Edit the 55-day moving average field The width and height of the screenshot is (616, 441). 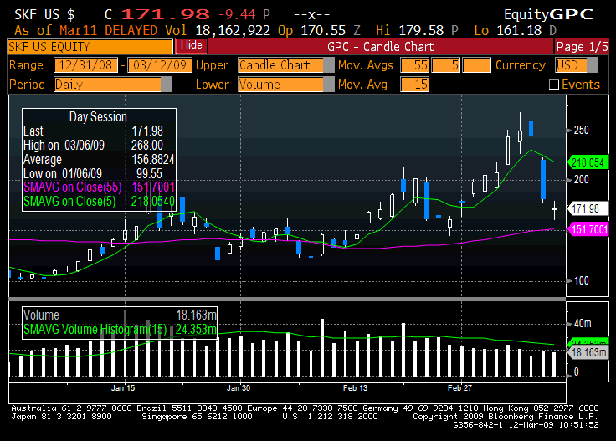click(415, 65)
